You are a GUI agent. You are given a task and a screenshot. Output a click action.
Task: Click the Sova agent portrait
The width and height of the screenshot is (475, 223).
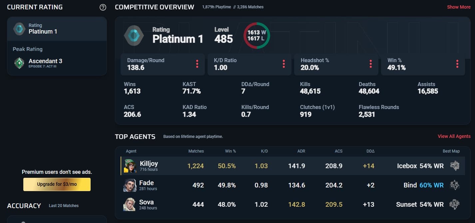pos(130,204)
